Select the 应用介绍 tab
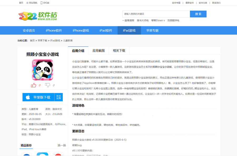This screenshot has height=156, width=237. tap(78, 51)
